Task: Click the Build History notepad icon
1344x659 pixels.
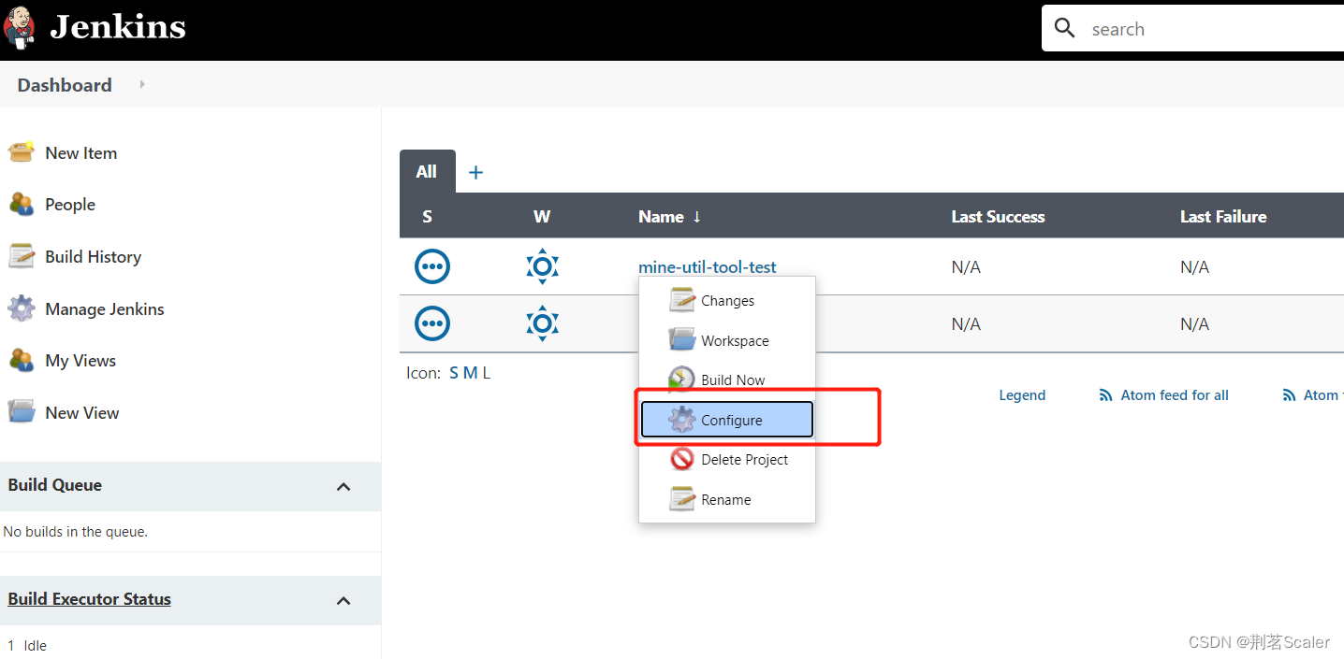Action: 22,256
